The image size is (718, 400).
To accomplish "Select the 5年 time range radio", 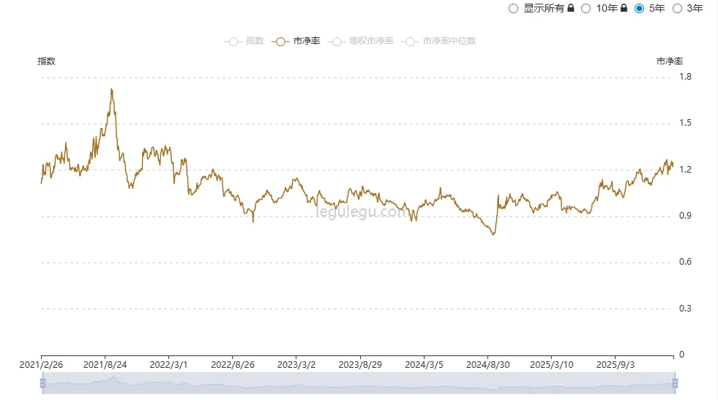I will pos(639,9).
